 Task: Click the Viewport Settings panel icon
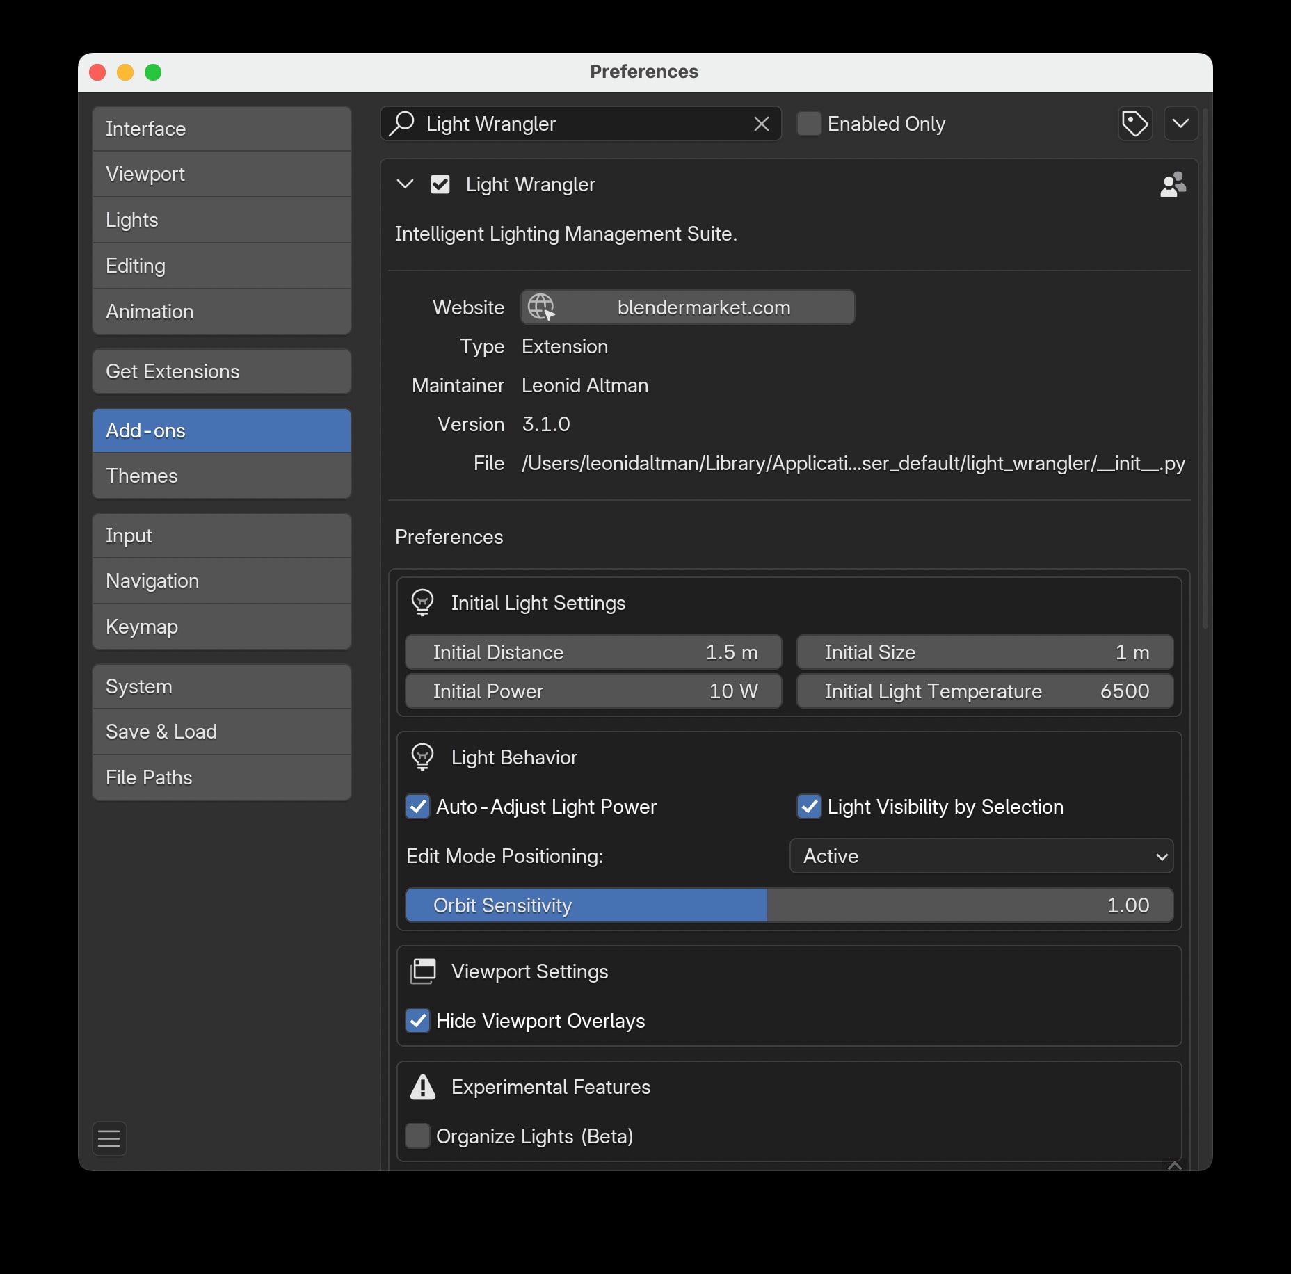click(423, 971)
